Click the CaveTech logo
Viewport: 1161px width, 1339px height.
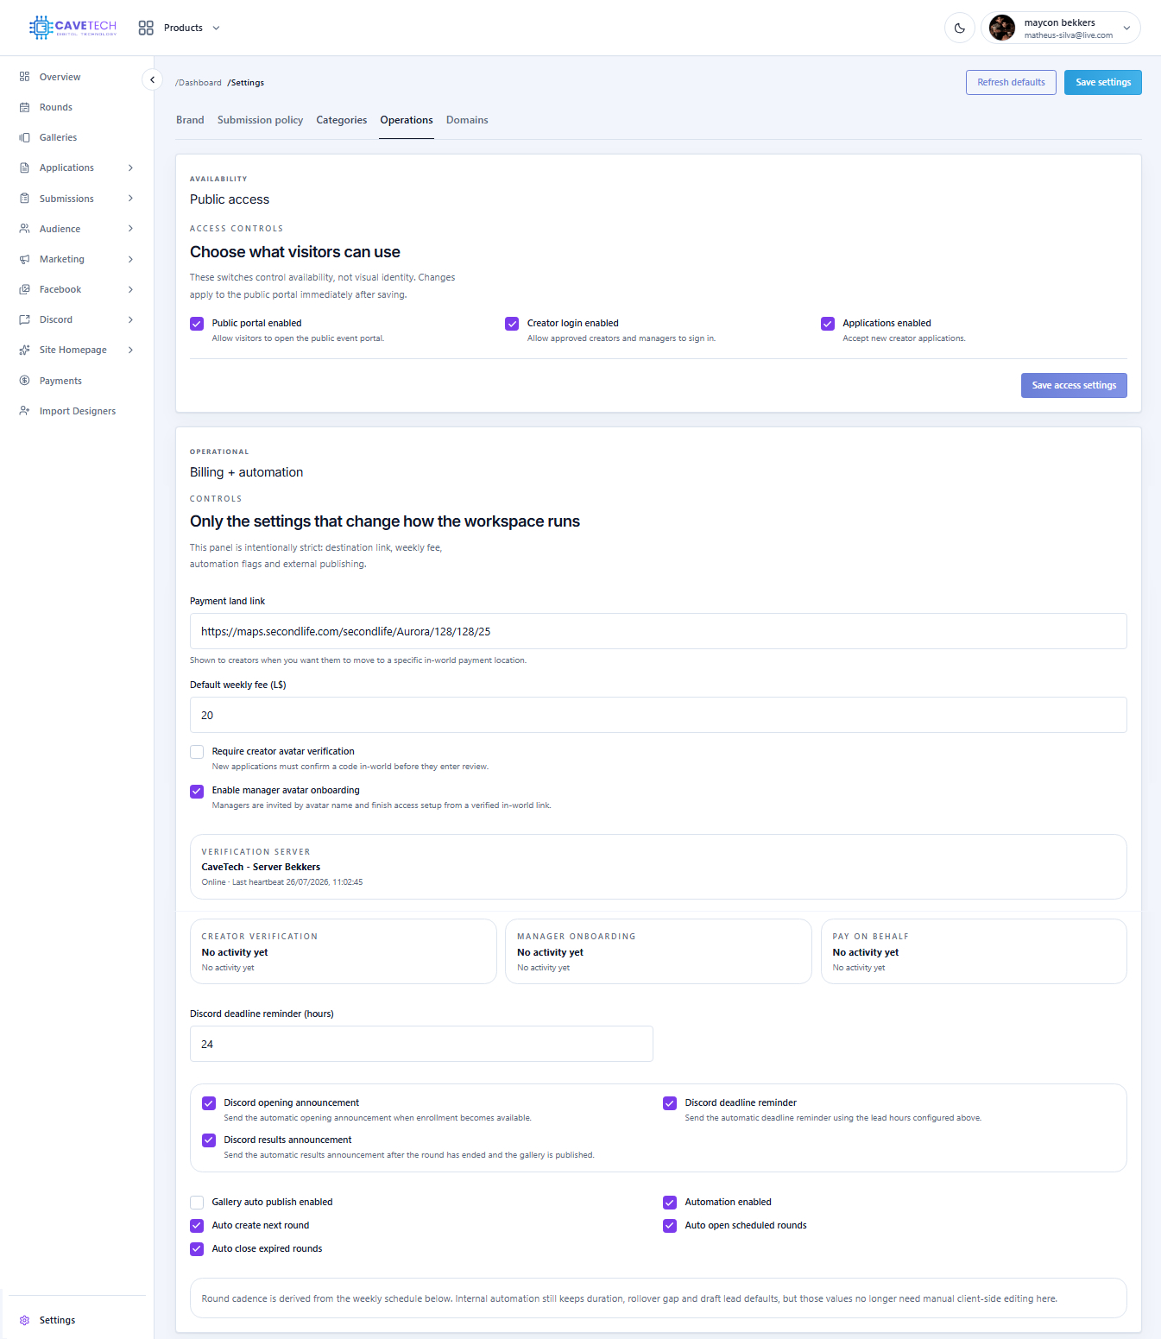(x=73, y=28)
